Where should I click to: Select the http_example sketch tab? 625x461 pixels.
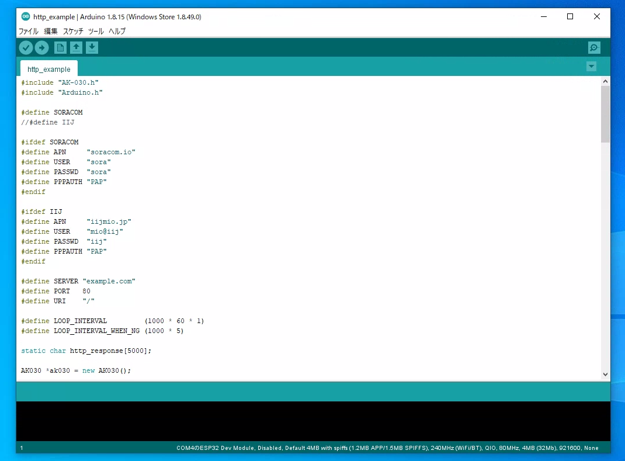point(48,69)
